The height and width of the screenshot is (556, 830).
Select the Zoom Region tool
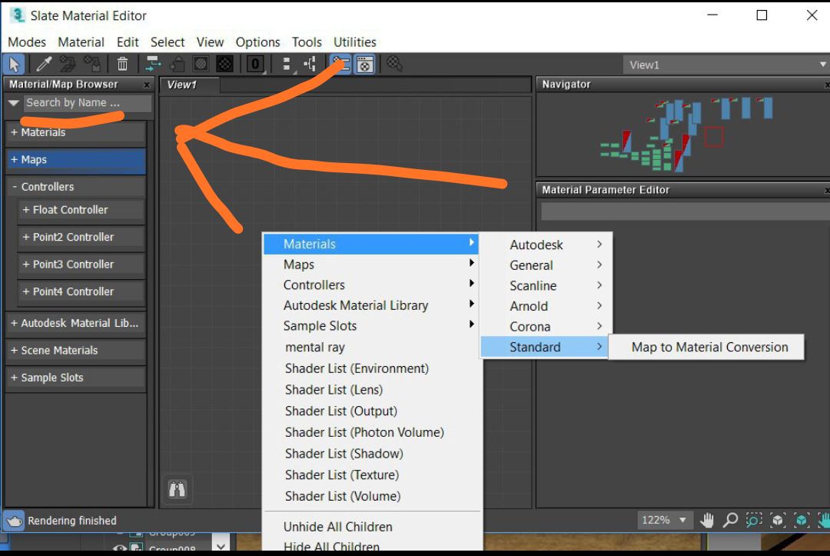point(754,521)
